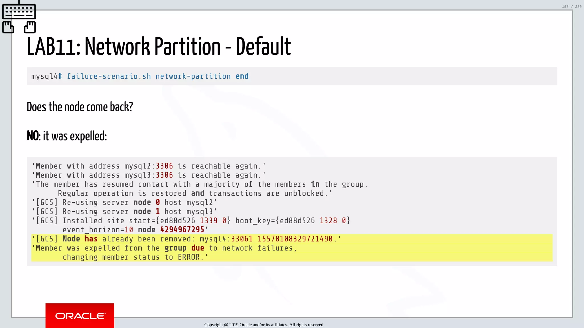Click highlighted 'Member was expelled from the group' line

[164, 248]
